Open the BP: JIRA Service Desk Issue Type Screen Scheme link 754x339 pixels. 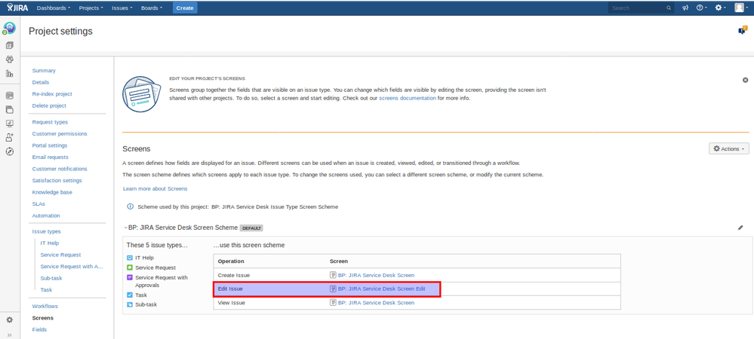click(275, 207)
